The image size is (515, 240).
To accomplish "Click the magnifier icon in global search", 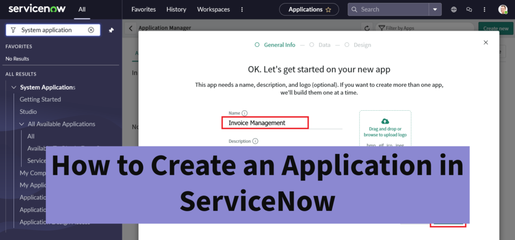I will (x=354, y=10).
